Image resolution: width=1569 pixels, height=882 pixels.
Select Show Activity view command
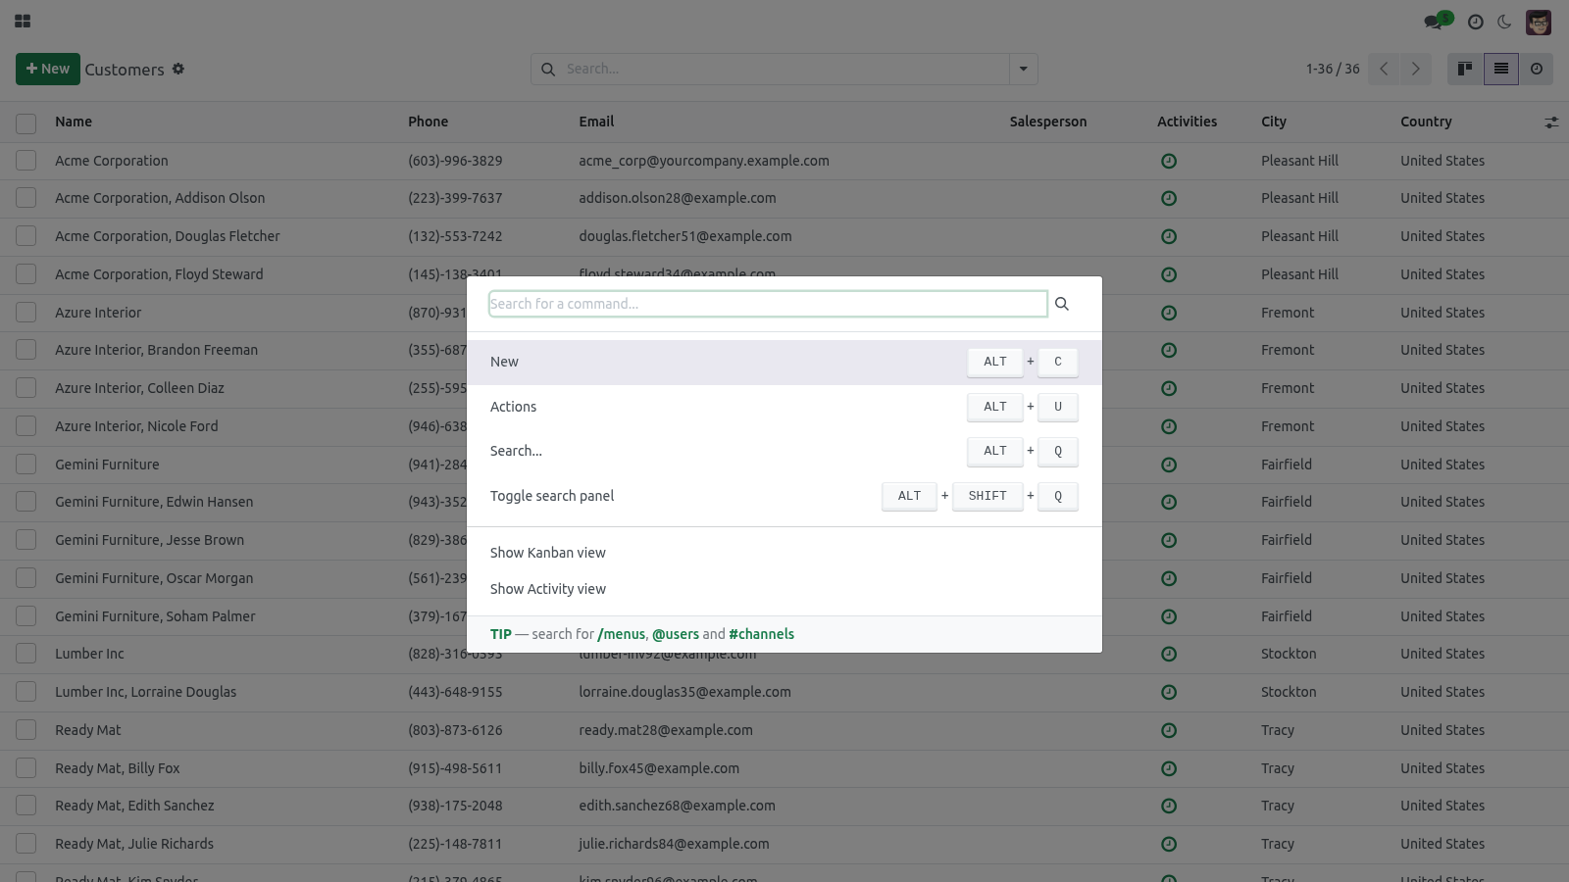784,589
